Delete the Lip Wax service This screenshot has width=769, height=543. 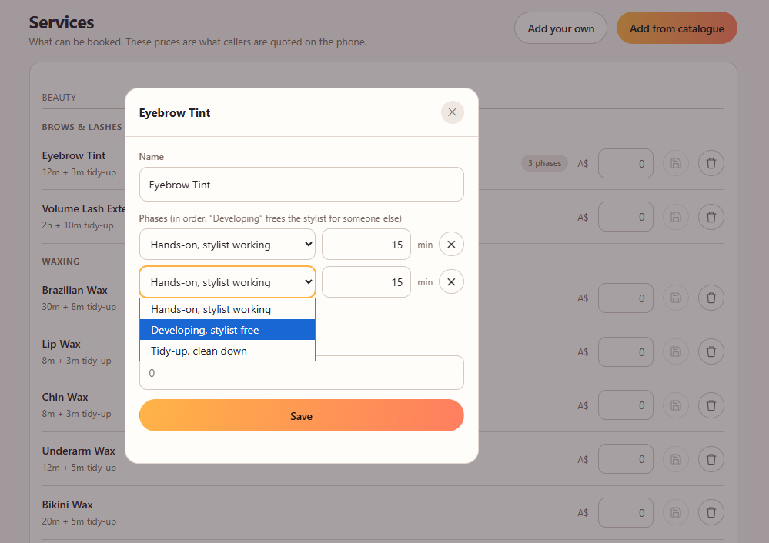pos(710,351)
